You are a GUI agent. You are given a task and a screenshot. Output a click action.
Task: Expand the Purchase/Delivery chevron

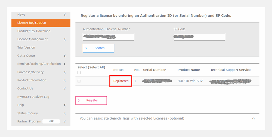(x=64, y=72)
